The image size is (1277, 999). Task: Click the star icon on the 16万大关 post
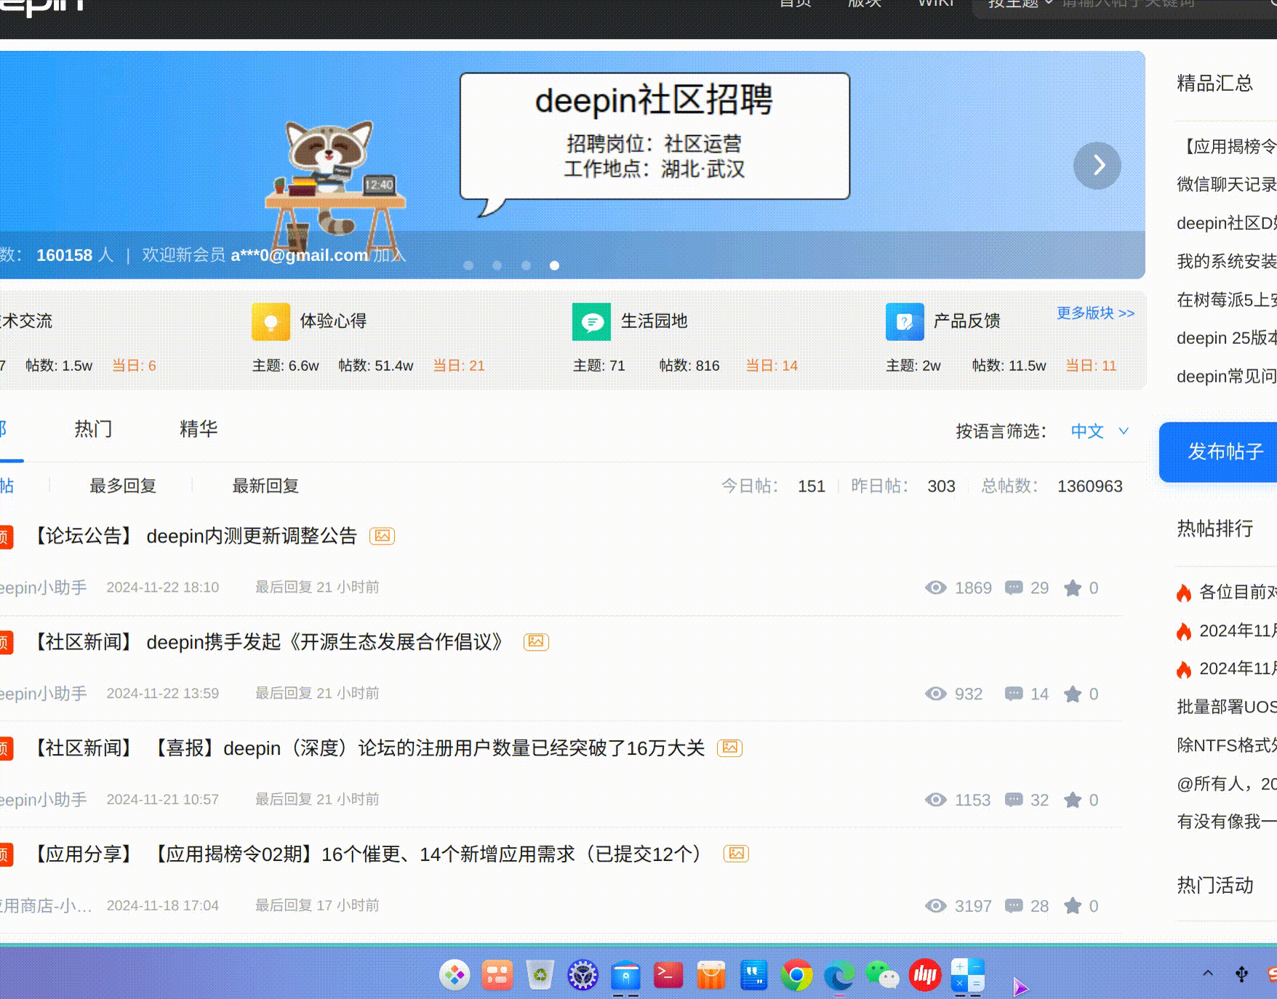[x=1073, y=800]
